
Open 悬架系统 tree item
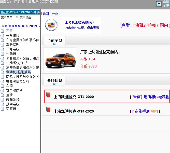[13, 104]
